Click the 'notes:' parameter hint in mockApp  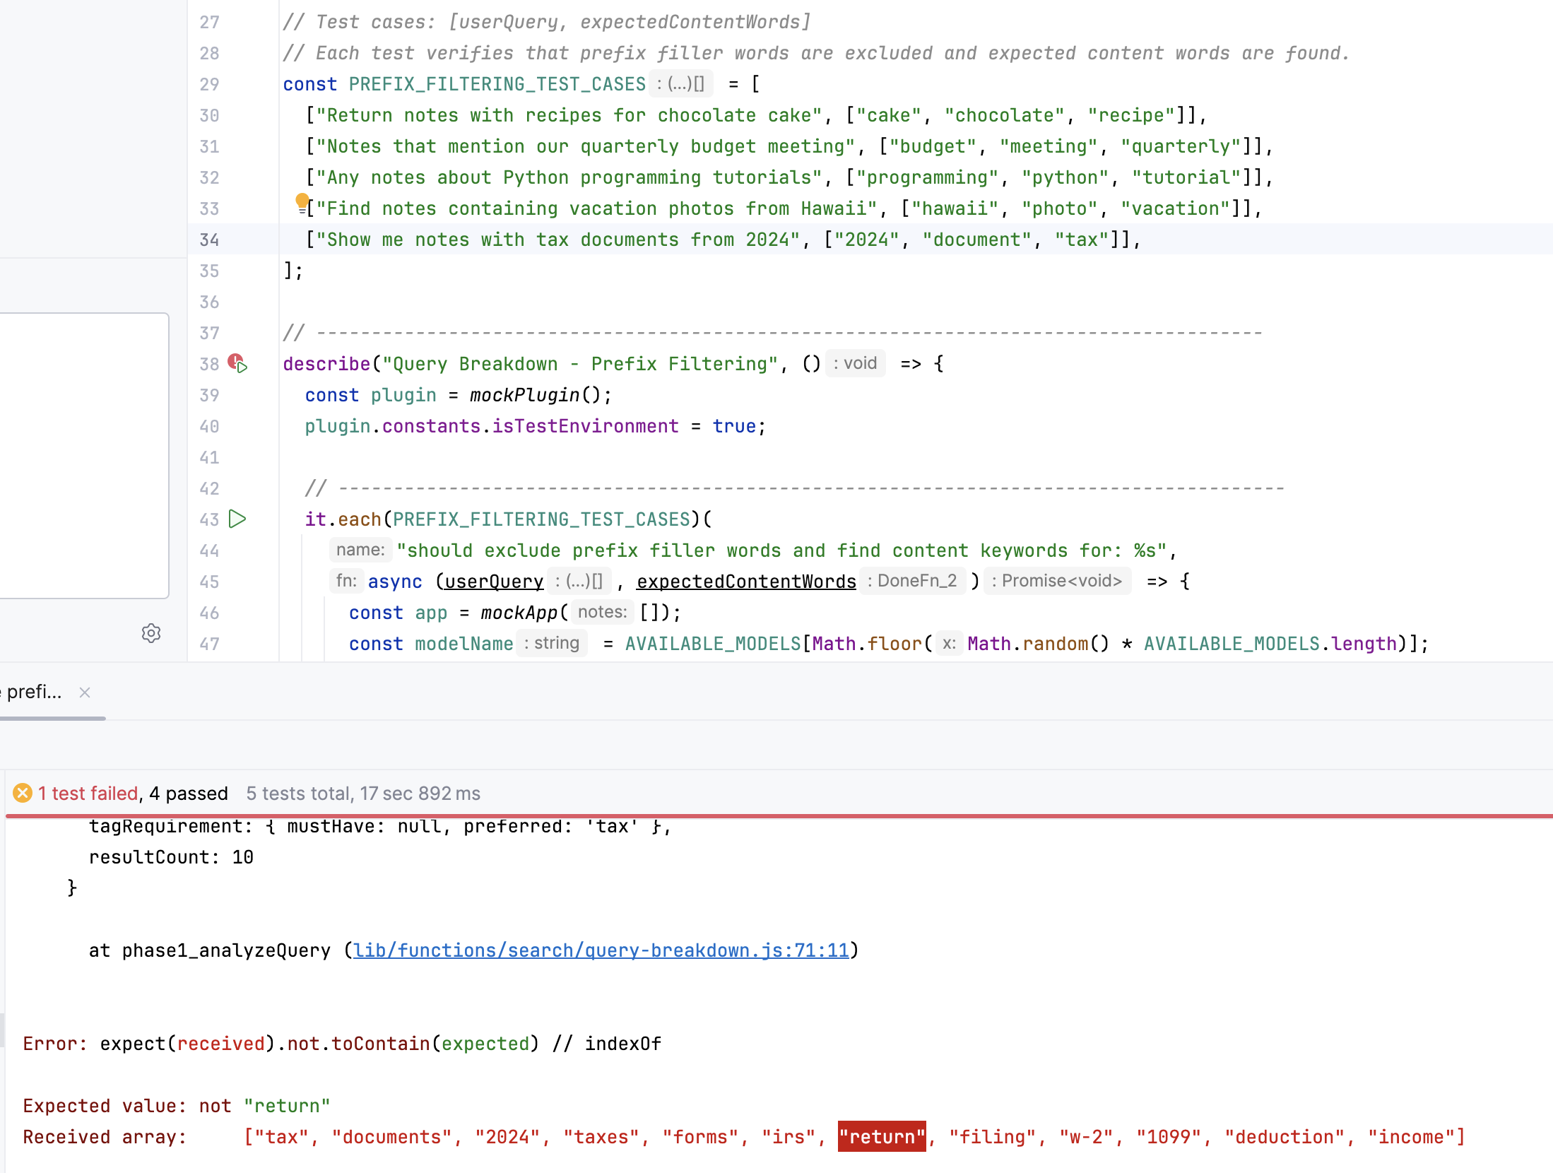pyautogui.click(x=602, y=612)
